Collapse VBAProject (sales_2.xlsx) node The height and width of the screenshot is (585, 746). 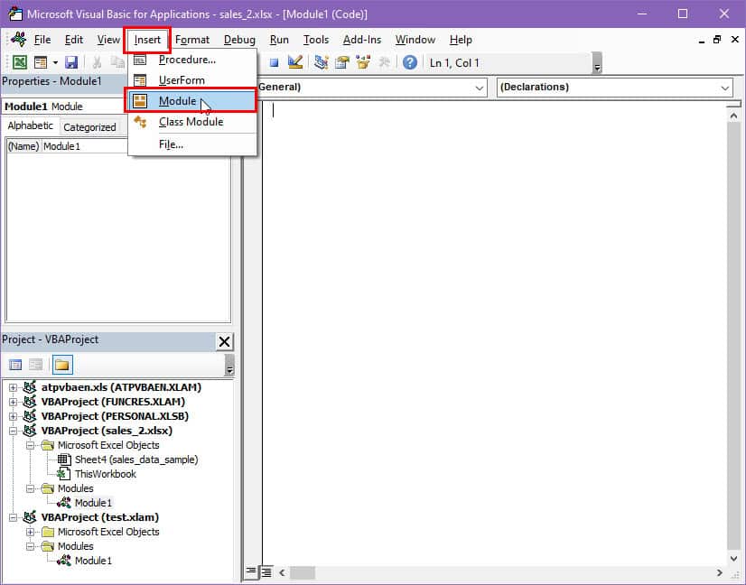[x=13, y=431]
